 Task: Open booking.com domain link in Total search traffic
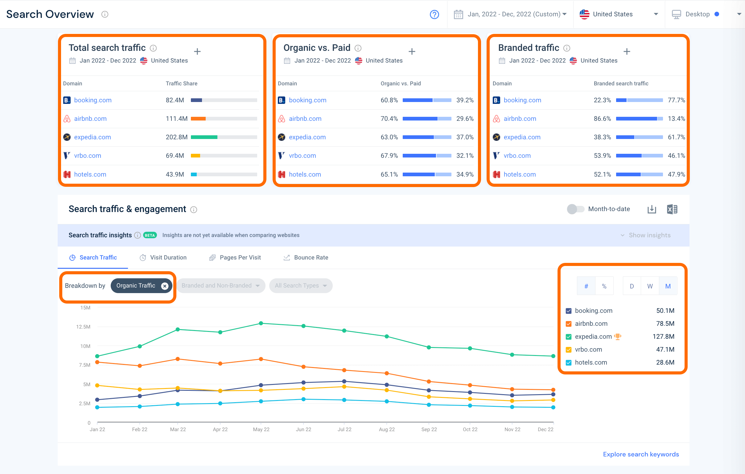(x=93, y=100)
